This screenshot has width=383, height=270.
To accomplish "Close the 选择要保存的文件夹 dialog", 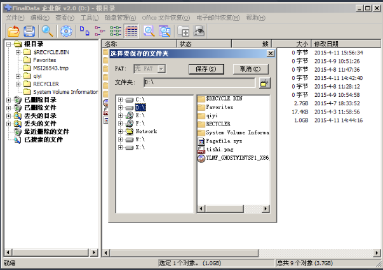I will click(x=271, y=54).
